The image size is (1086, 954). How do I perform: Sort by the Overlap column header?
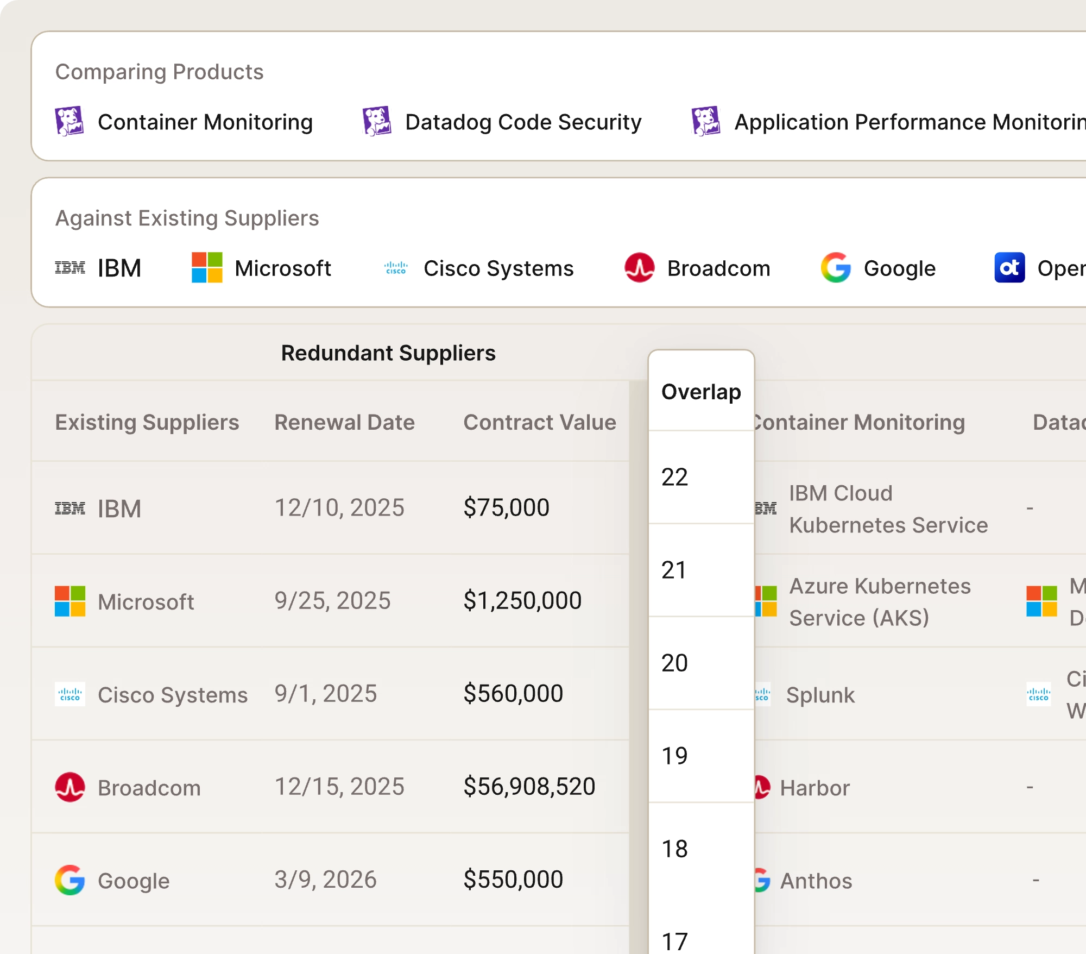pyautogui.click(x=701, y=391)
